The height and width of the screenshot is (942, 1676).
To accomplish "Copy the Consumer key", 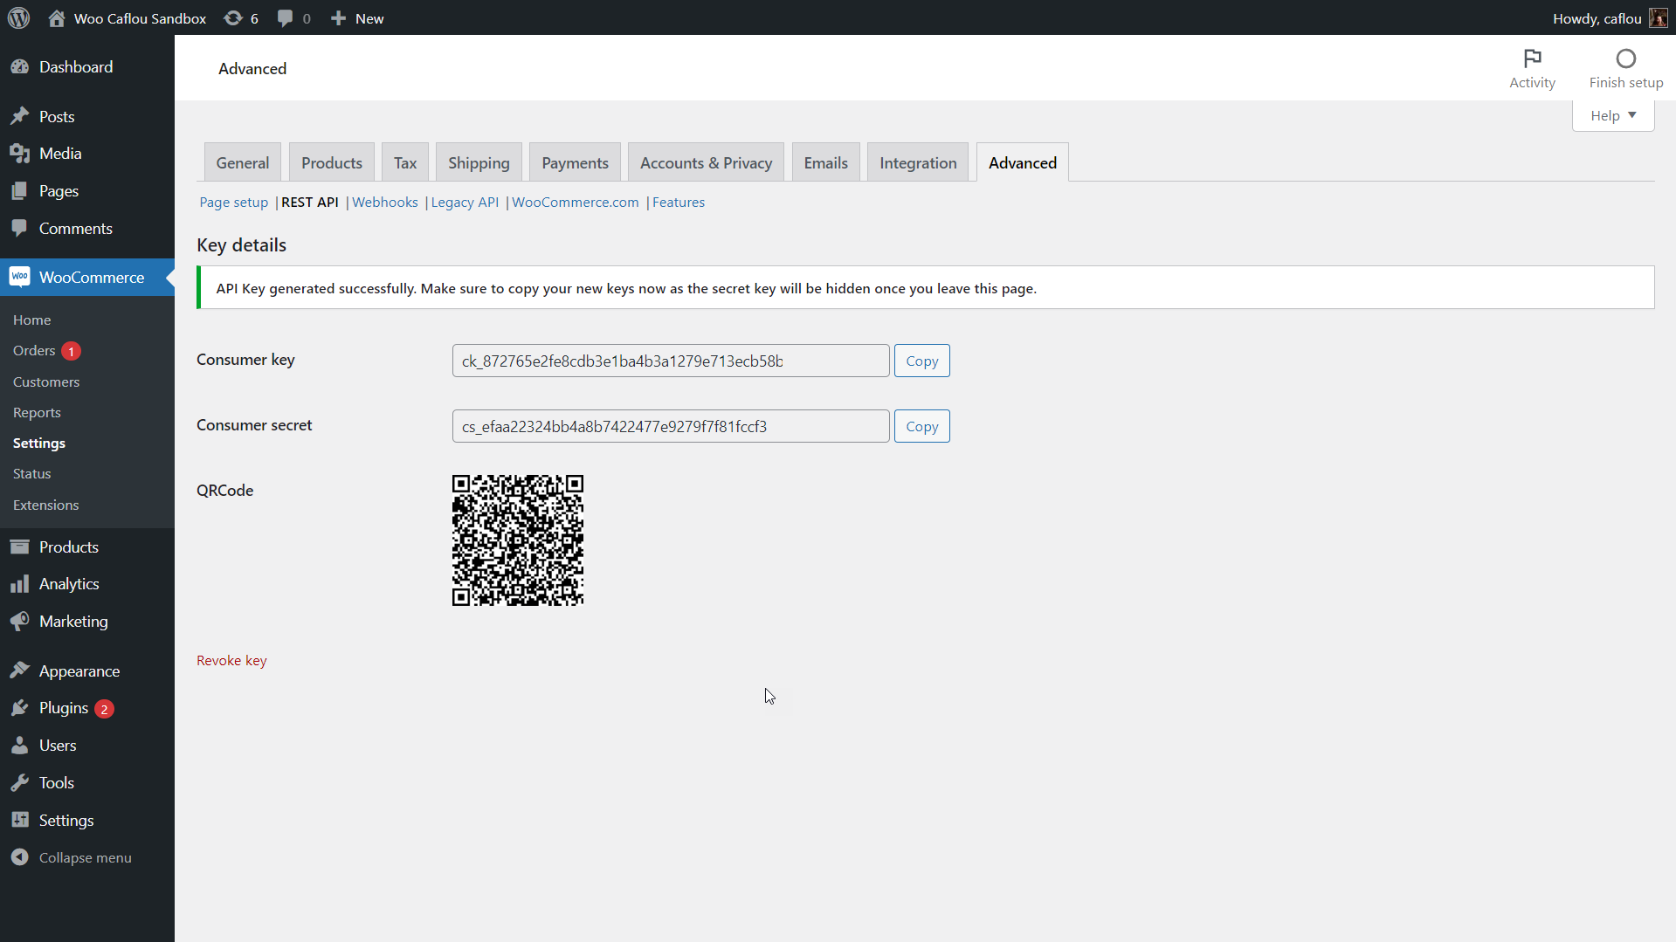I will pos(921,360).
